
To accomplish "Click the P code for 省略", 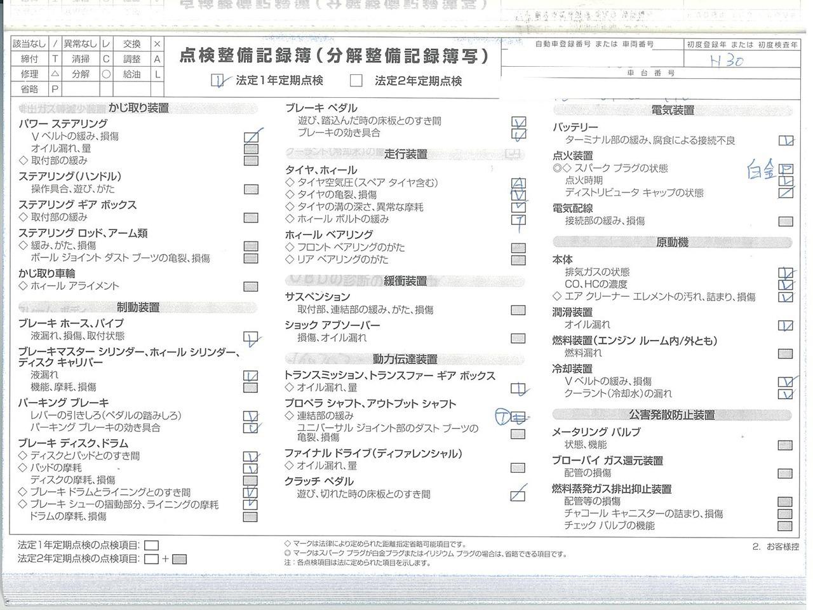I will click(55, 89).
